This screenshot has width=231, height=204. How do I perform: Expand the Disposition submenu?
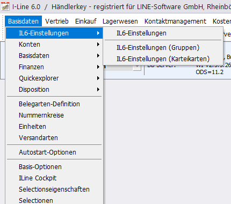tap(54, 90)
